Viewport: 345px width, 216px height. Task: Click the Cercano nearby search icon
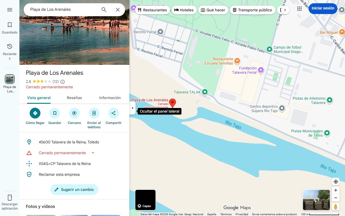(74, 113)
